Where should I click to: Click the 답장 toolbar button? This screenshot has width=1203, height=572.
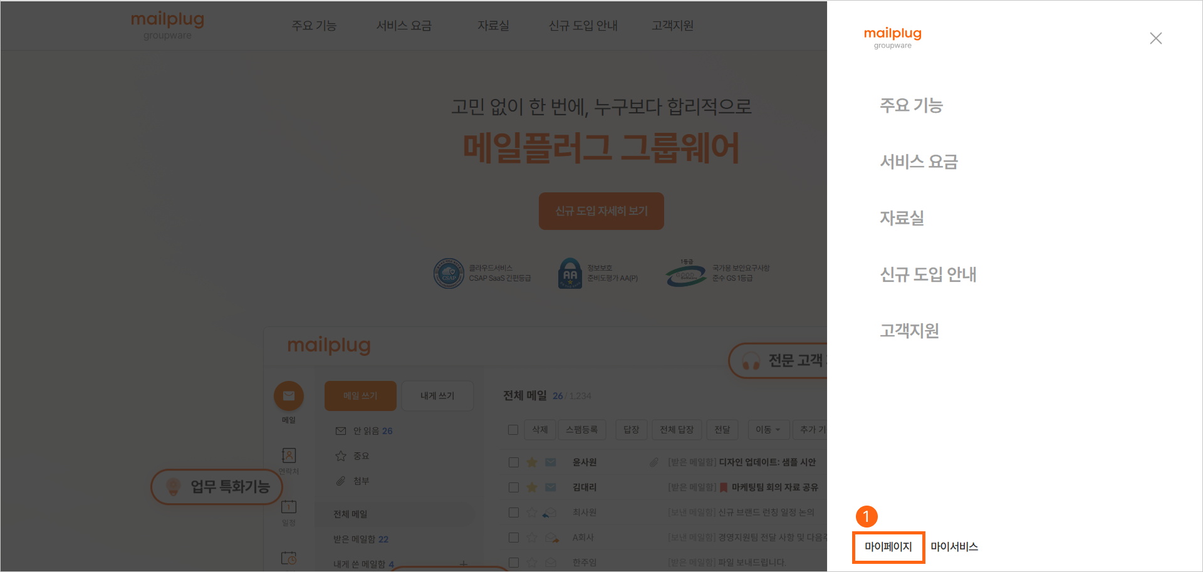point(631,430)
